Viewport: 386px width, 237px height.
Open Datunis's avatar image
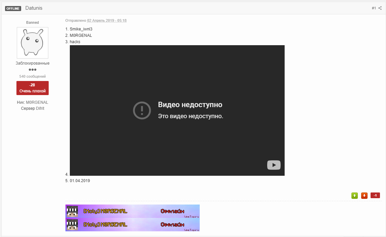point(33,43)
